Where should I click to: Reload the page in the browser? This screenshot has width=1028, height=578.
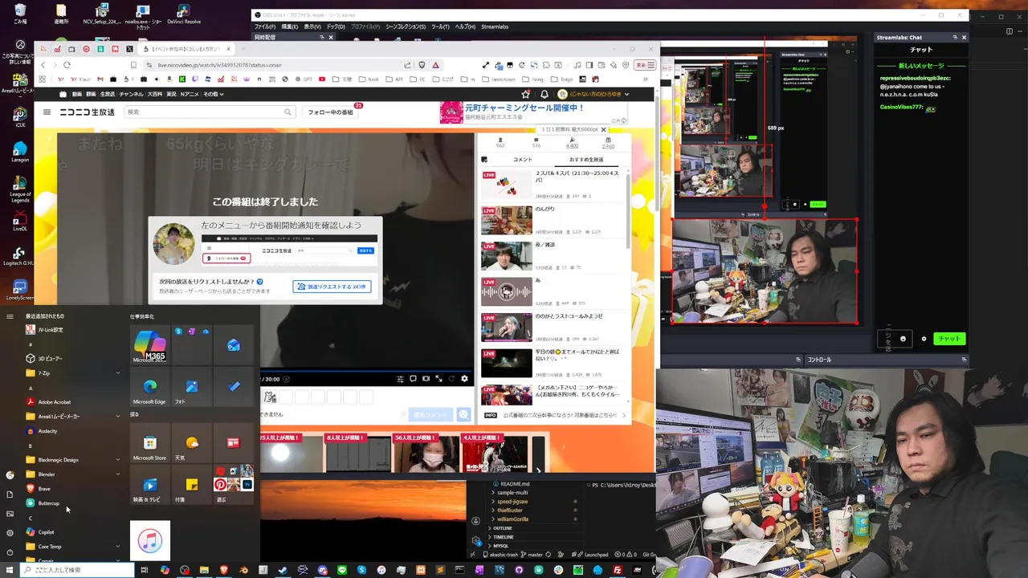tap(67, 65)
